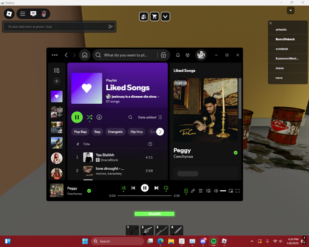309x247 pixels.
Task: Show more genre tags with the arrow
Action: [x=160, y=132]
